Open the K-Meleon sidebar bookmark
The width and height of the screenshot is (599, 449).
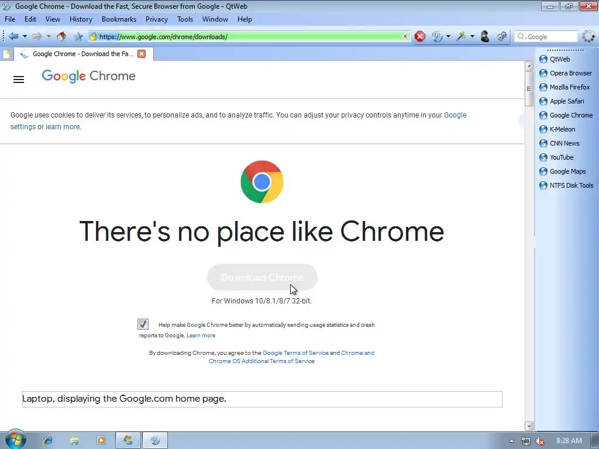point(557,129)
